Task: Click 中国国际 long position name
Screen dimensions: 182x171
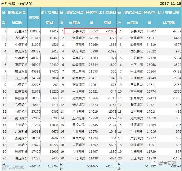Action: pyautogui.click(x=79, y=138)
